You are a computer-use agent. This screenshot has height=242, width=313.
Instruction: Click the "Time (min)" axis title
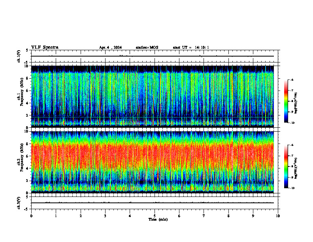point(158,219)
